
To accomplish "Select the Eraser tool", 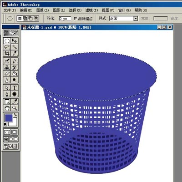I will click(x=7, y=74).
